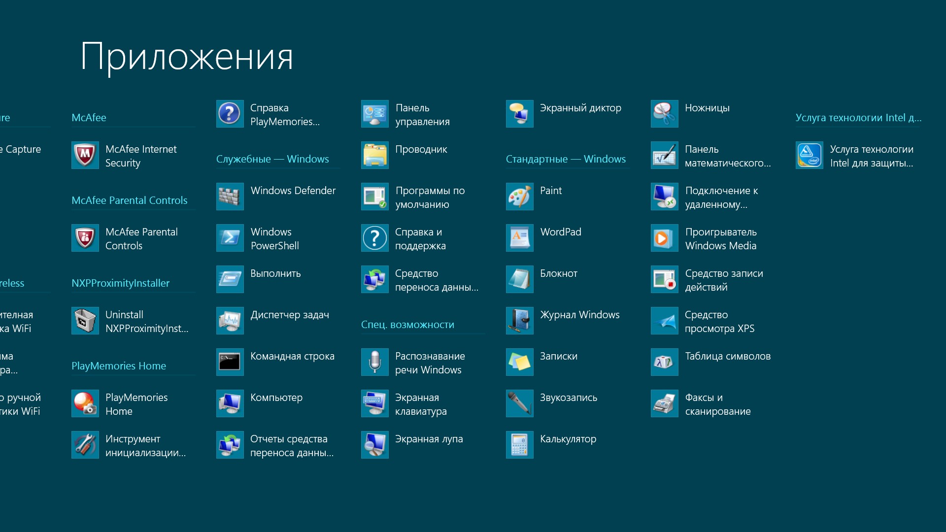946x532 pixels.
Task: Open Услуга технологии Intel tile
Action: tap(809, 155)
